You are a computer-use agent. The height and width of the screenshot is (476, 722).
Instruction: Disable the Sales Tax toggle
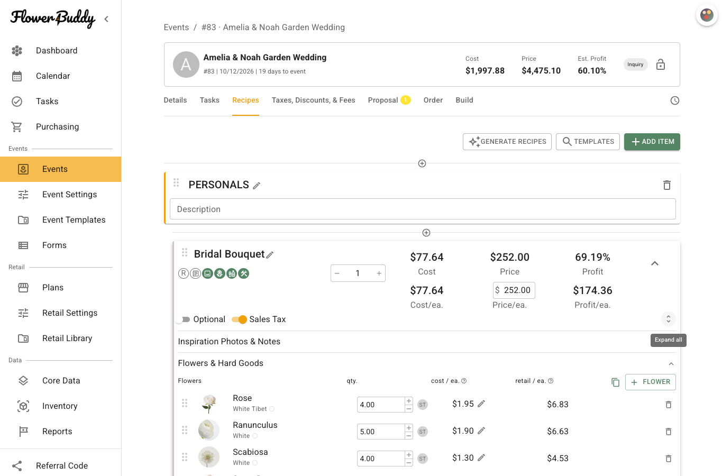click(239, 319)
